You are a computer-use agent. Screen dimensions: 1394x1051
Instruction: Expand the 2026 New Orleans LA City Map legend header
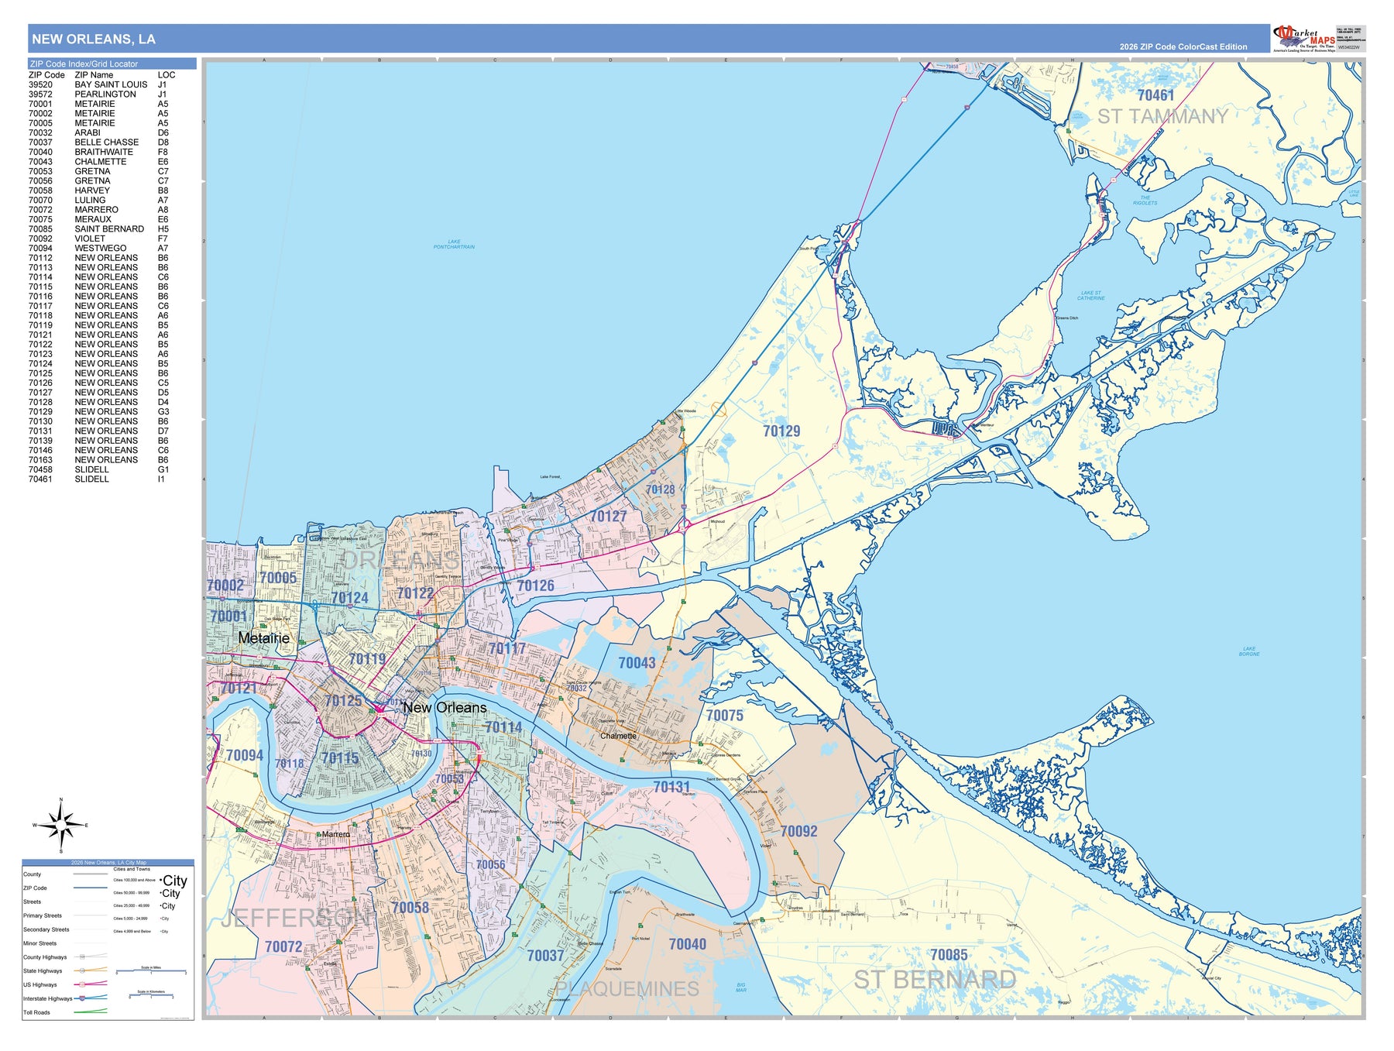(108, 863)
